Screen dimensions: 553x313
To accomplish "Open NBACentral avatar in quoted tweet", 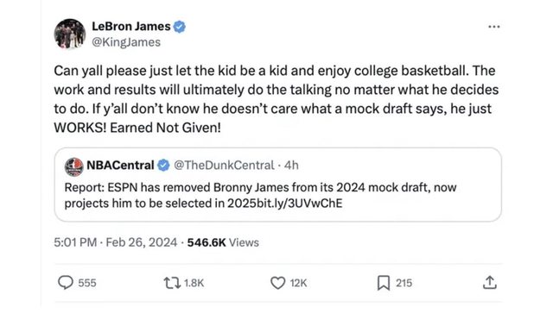I will coord(74,166).
